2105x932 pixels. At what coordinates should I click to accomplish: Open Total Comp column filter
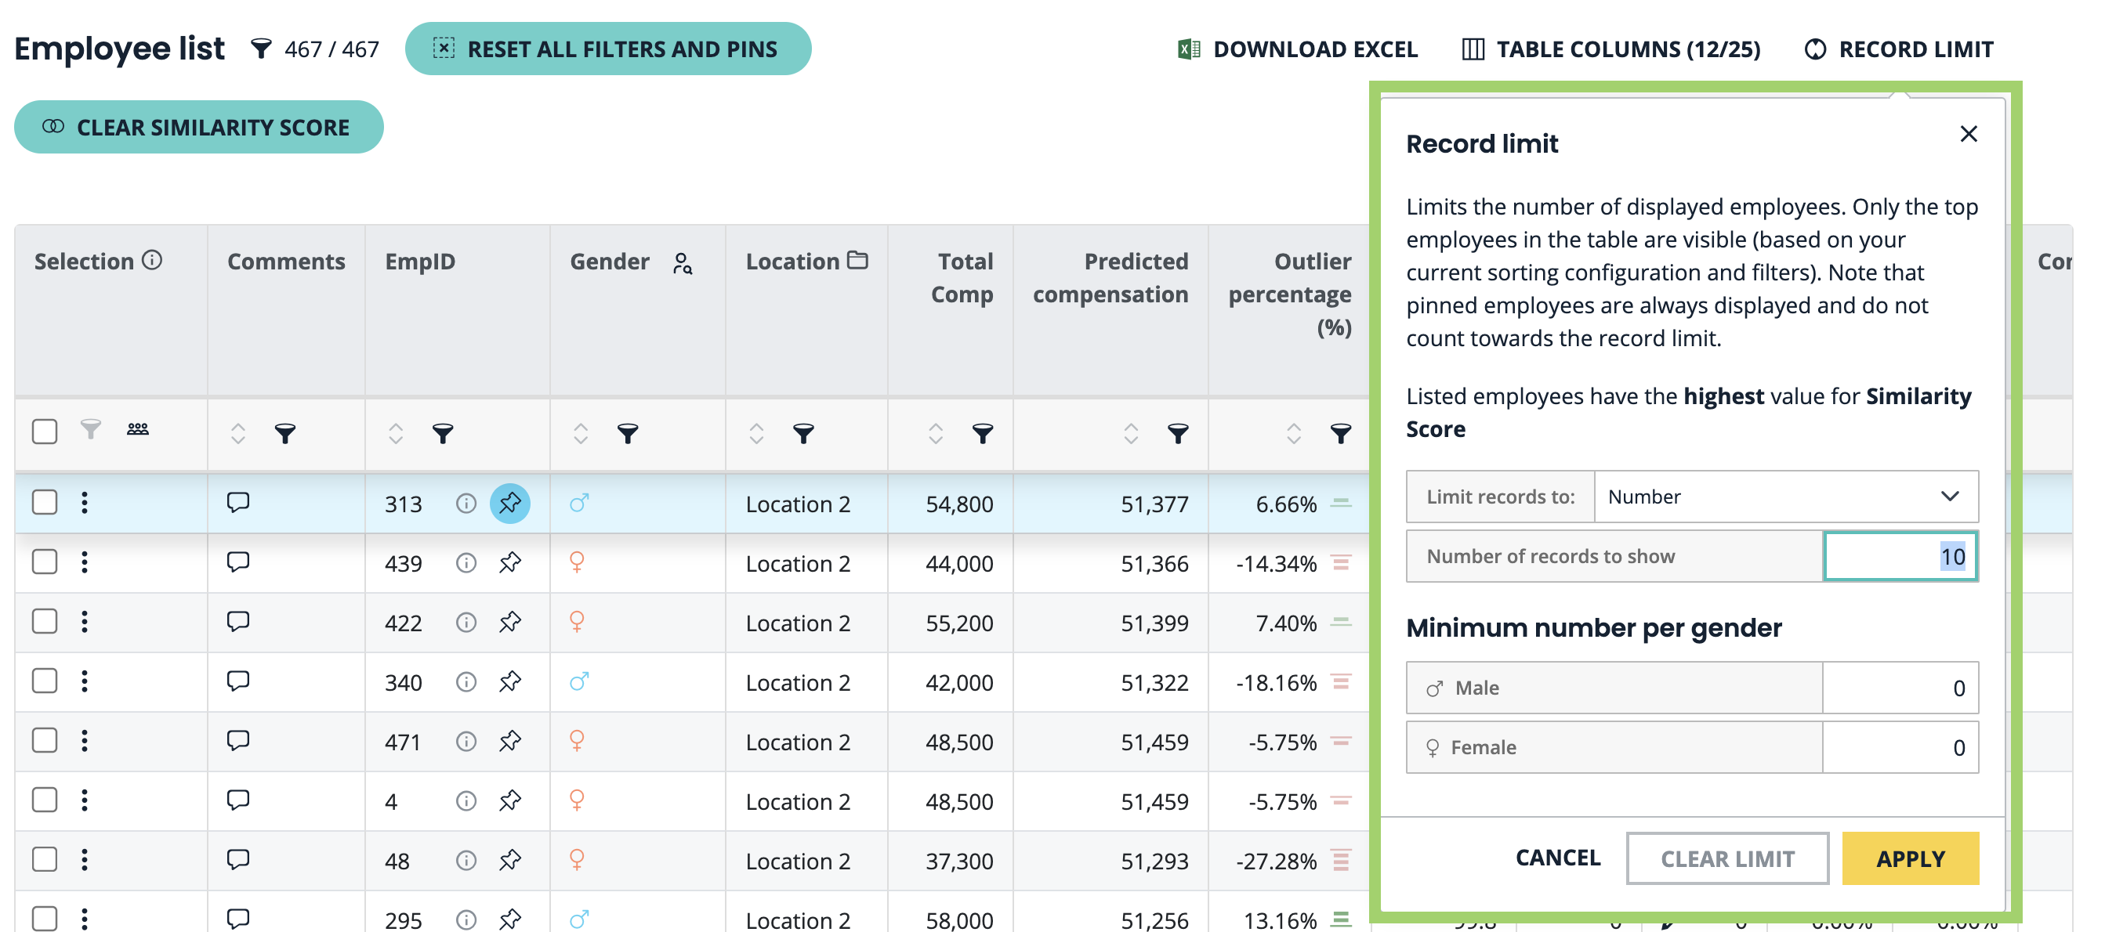click(x=981, y=433)
